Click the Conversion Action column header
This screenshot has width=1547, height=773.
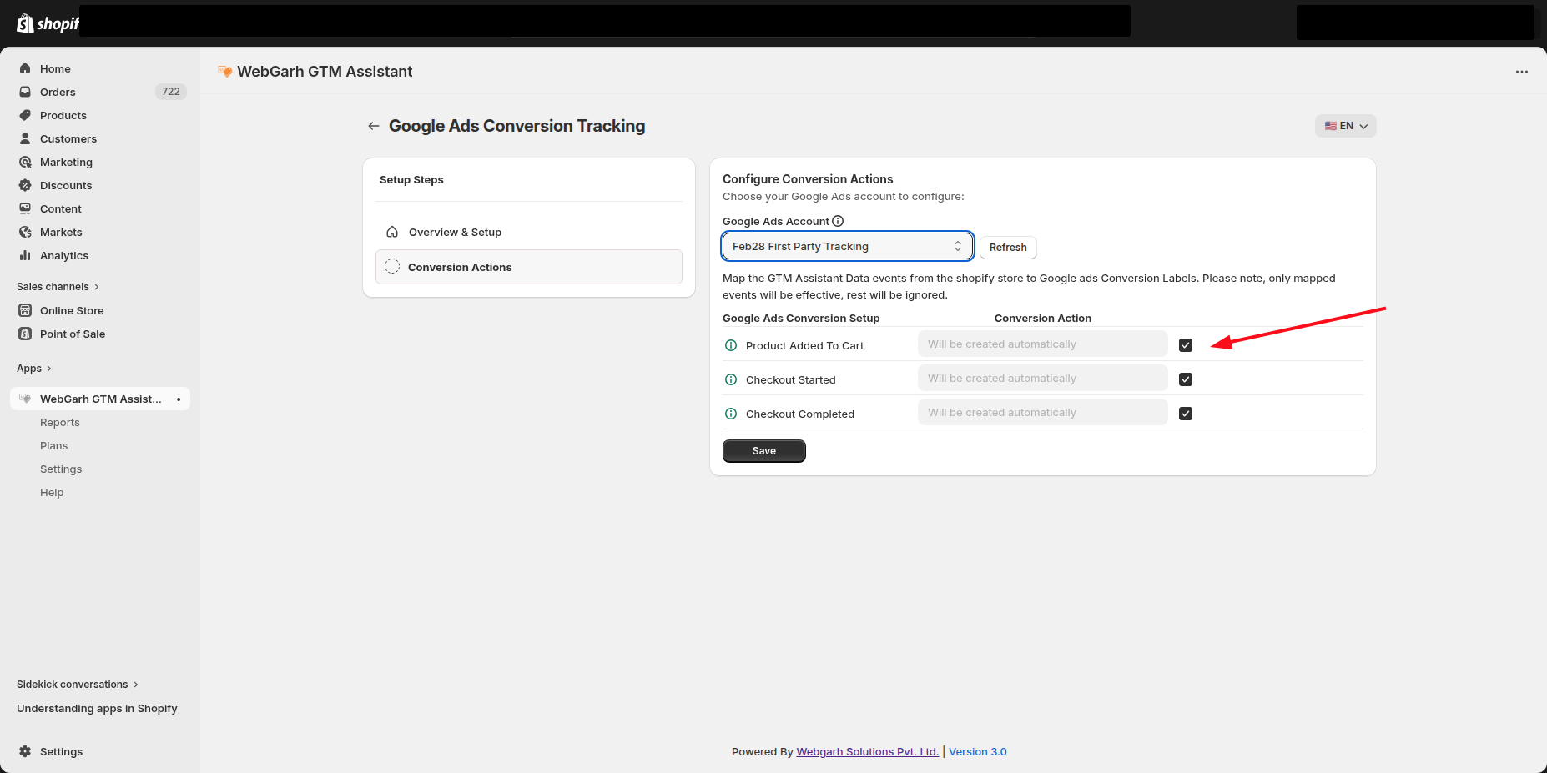[x=1043, y=319]
